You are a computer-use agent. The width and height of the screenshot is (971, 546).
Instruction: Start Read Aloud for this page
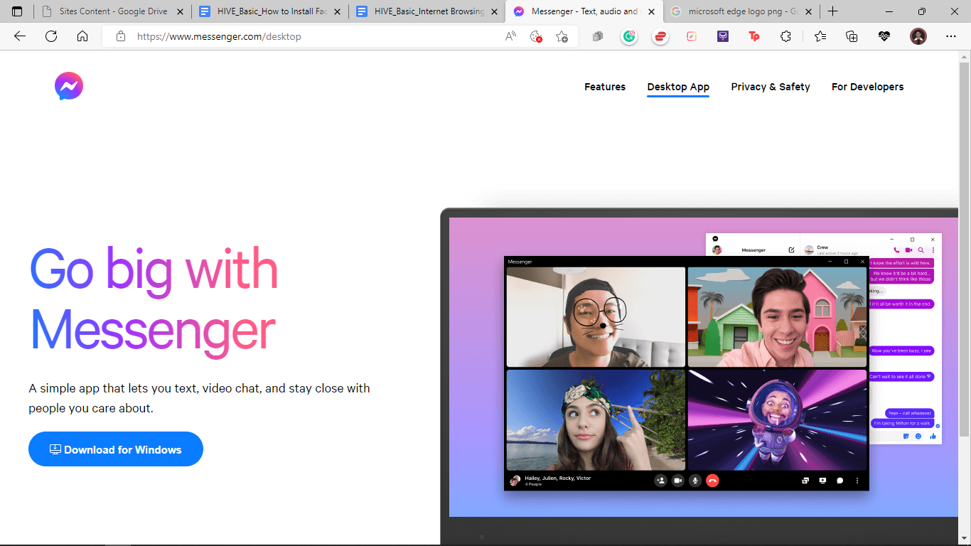coord(510,36)
